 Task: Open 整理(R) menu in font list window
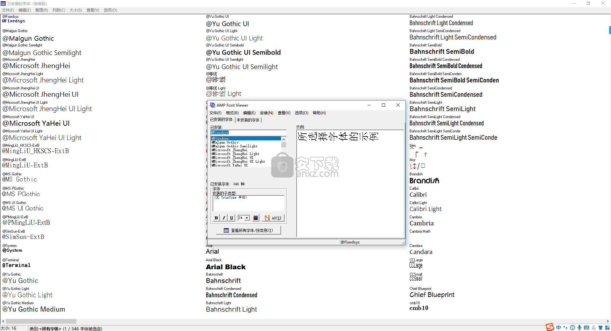pos(42,10)
